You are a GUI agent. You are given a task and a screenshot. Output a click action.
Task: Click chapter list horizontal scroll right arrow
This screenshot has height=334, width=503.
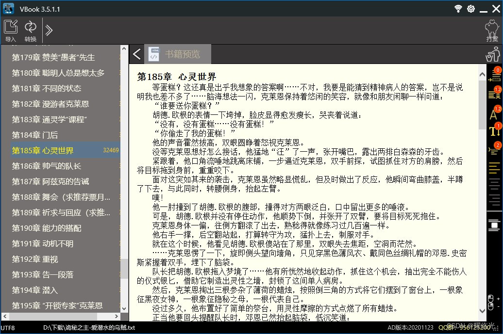click(x=117, y=317)
